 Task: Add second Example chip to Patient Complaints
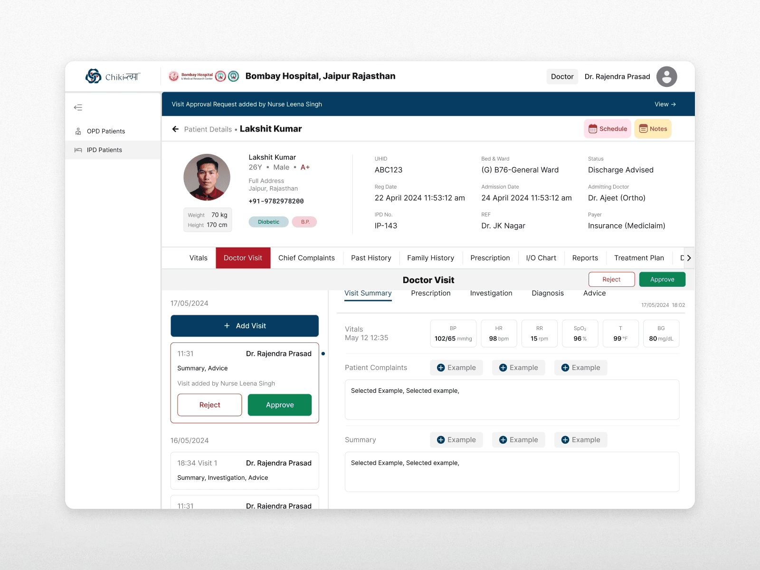tap(519, 368)
